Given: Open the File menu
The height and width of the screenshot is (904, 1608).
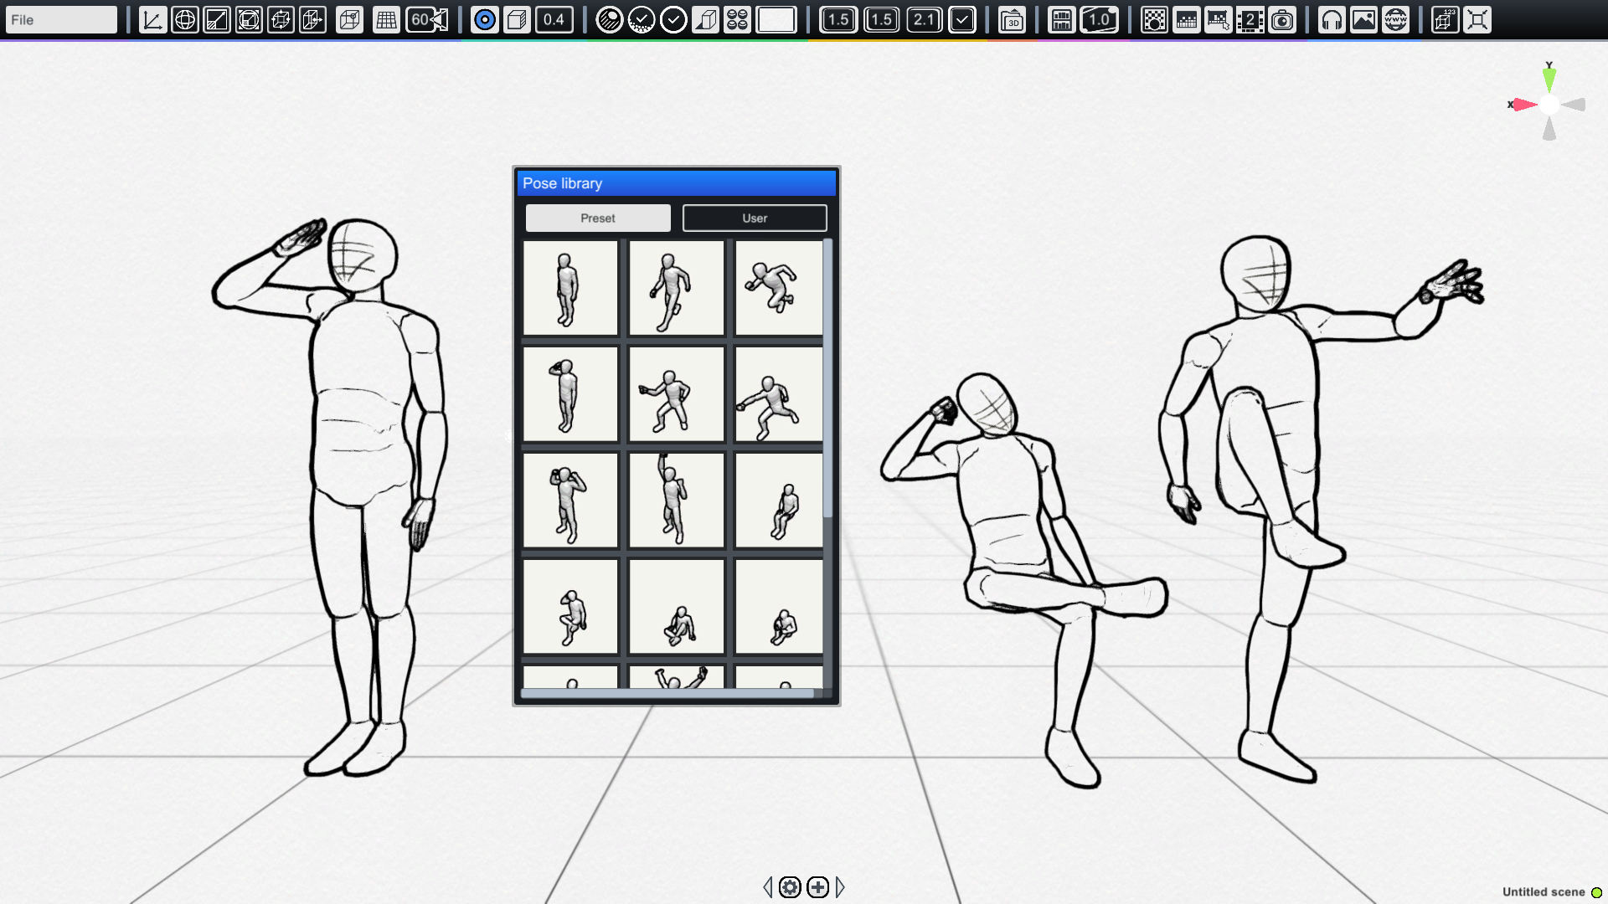Looking at the screenshot, I should click(60, 19).
